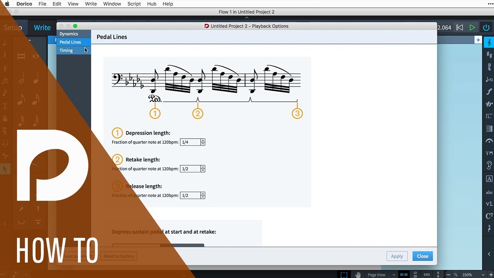The width and height of the screenshot is (494, 278).
Task: Select the marquee selection tool
Action: 344,275
